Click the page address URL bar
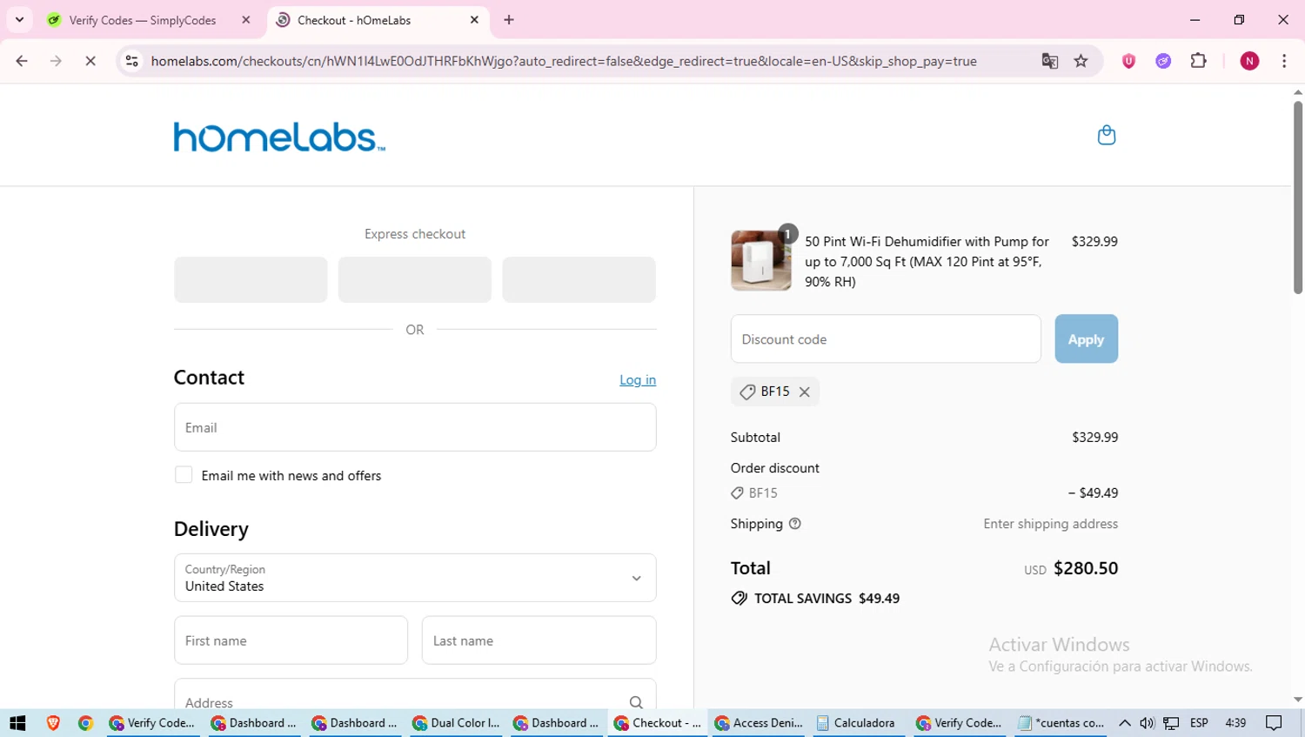Screen dimensions: 1305x737 pyautogui.click(x=564, y=61)
